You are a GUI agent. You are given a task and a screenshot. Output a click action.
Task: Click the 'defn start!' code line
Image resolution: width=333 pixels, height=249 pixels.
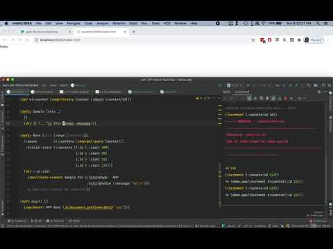tap(34, 201)
